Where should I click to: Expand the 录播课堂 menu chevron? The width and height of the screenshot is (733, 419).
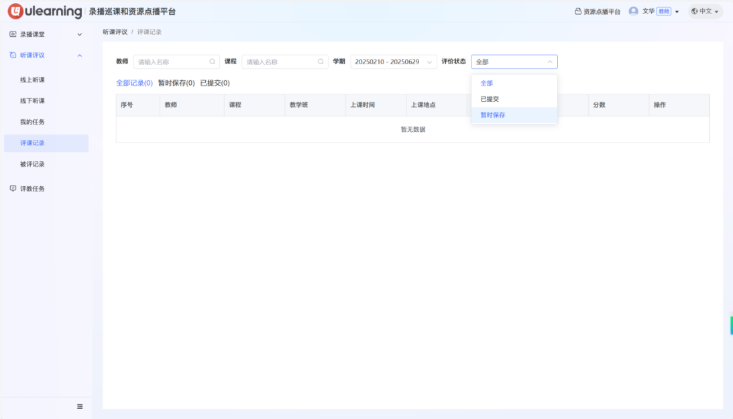tap(80, 34)
